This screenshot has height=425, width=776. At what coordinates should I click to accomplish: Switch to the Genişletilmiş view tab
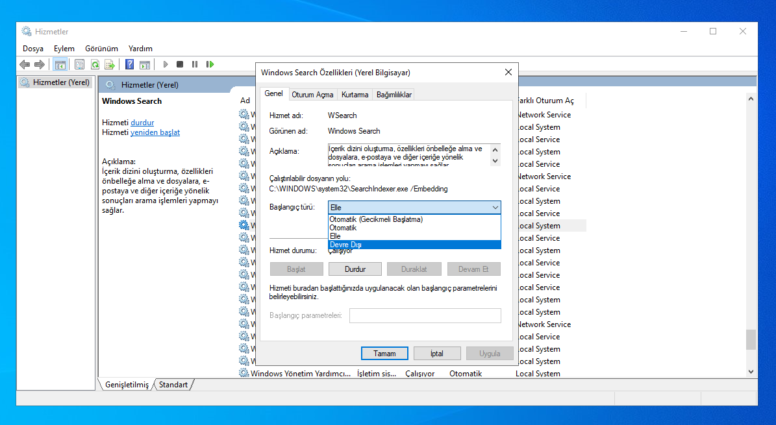(x=127, y=384)
